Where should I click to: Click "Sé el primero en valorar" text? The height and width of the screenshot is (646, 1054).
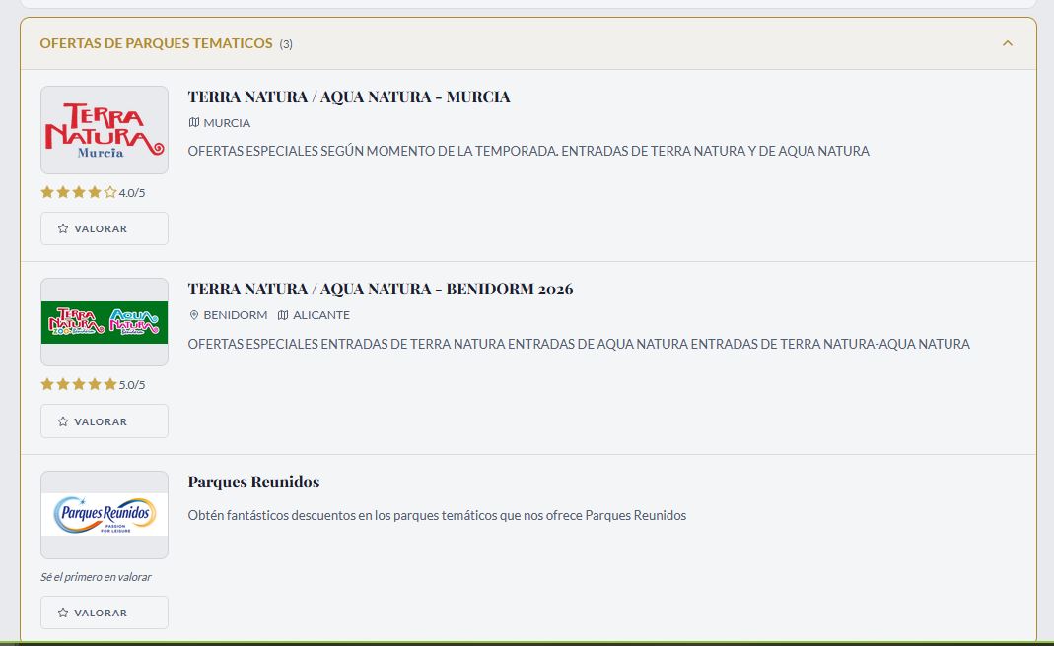point(96,577)
